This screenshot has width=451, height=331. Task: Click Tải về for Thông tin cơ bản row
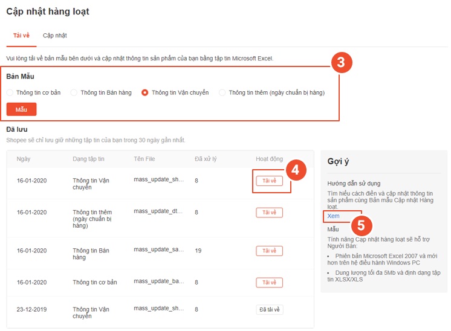(269, 283)
